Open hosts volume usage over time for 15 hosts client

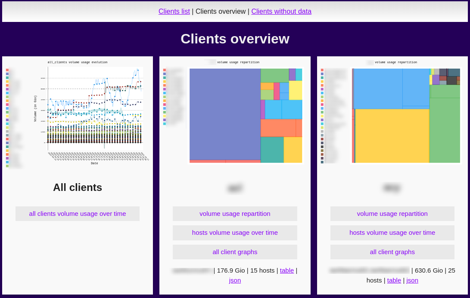[x=235, y=233]
